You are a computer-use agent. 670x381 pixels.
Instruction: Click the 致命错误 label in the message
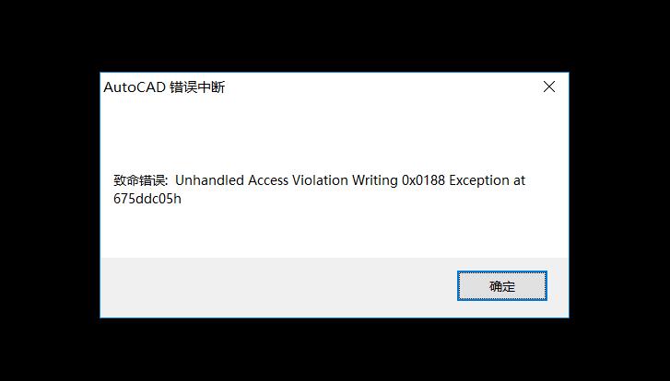coord(139,180)
